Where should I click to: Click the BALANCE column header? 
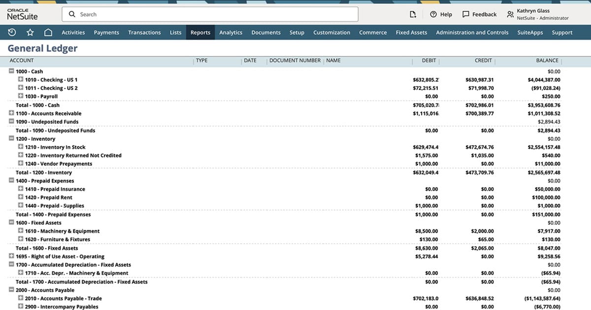547,61
